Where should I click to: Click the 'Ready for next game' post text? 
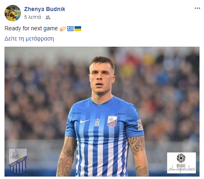[x=31, y=29]
